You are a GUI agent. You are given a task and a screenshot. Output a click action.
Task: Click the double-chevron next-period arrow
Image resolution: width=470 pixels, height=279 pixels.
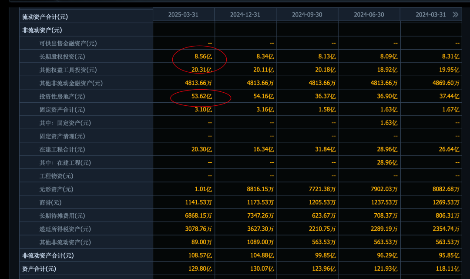coord(455,14)
